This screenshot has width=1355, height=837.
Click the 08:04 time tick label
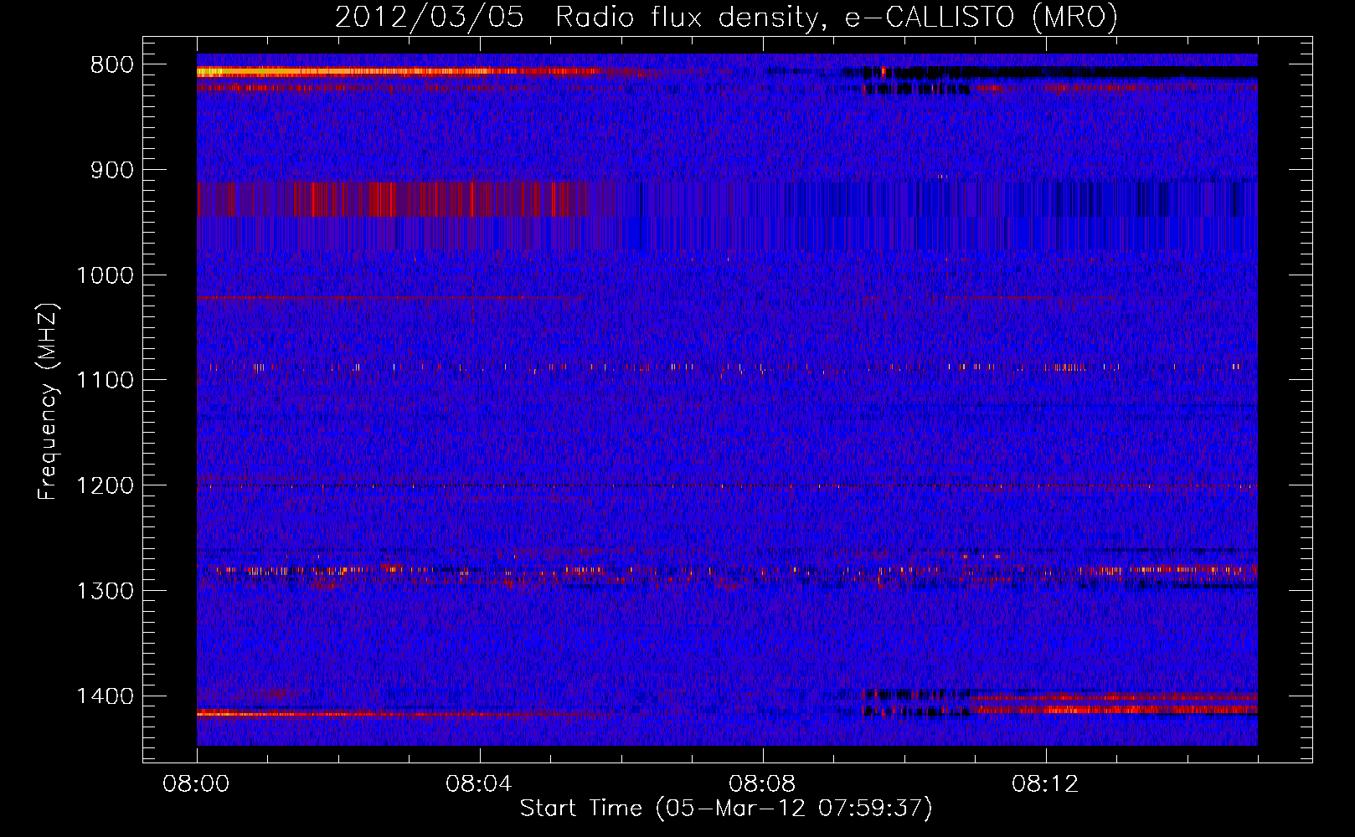[480, 784]
